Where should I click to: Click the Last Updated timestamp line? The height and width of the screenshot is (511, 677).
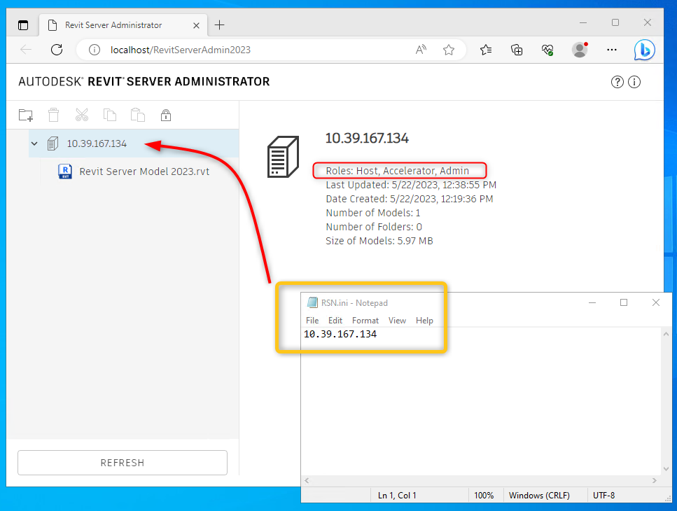[411, 185]
